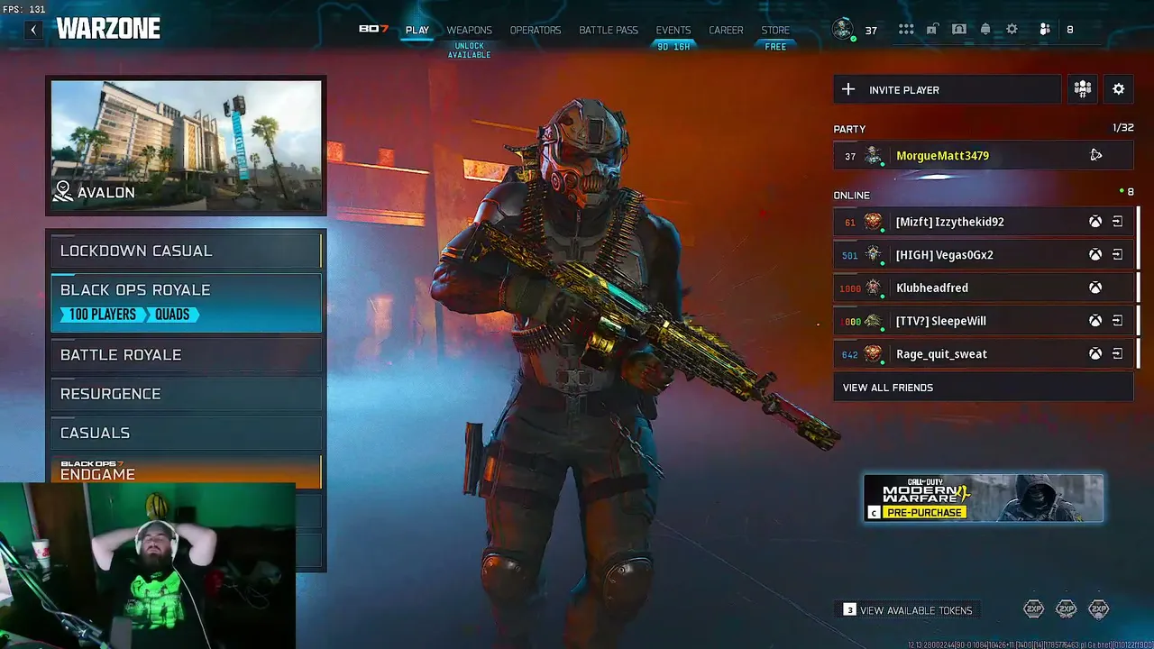Click the leftmost 2XP token icon
The image size is (1154, 649).
pyautogui.click(x=1034, y=609)
